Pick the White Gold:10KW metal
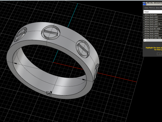 click(153, 33)
